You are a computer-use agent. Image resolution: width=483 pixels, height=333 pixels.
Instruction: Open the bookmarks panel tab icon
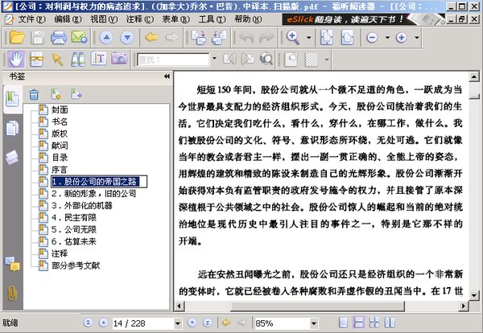pyautogui.click(x=12, y=99)
